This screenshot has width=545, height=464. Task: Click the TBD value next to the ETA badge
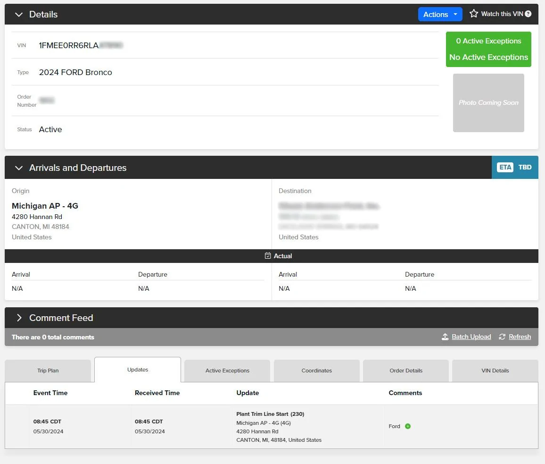click(525, 167)
